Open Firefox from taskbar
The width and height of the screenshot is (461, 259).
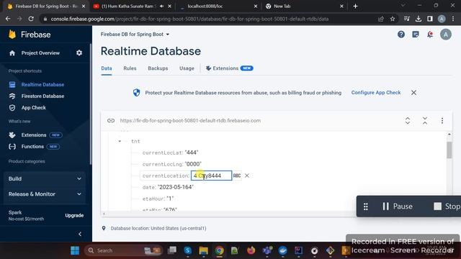click(251, 250)
